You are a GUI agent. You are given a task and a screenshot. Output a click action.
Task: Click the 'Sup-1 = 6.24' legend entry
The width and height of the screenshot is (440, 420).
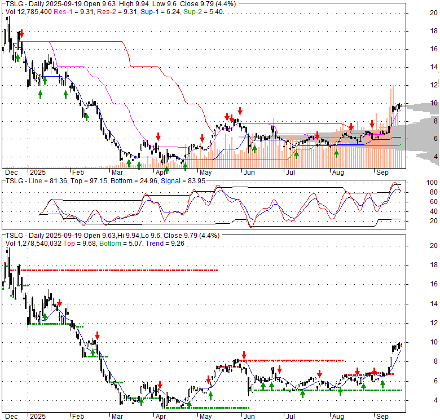point(160,12)
